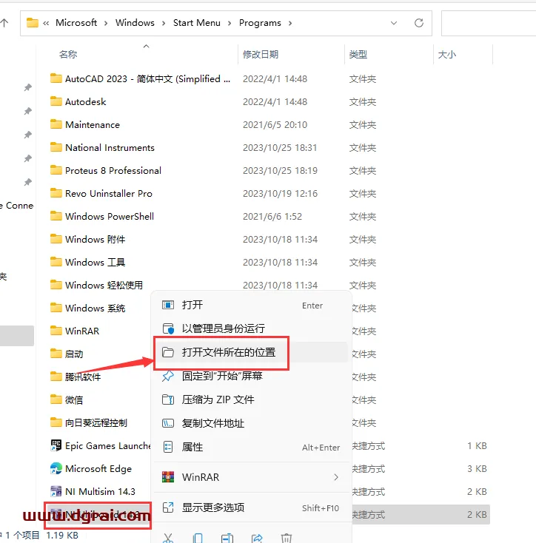Viewport: 536px width, 543px height.
Task: Expand the chevron after Windows breadcrumb
Action: tap(164, 23)
